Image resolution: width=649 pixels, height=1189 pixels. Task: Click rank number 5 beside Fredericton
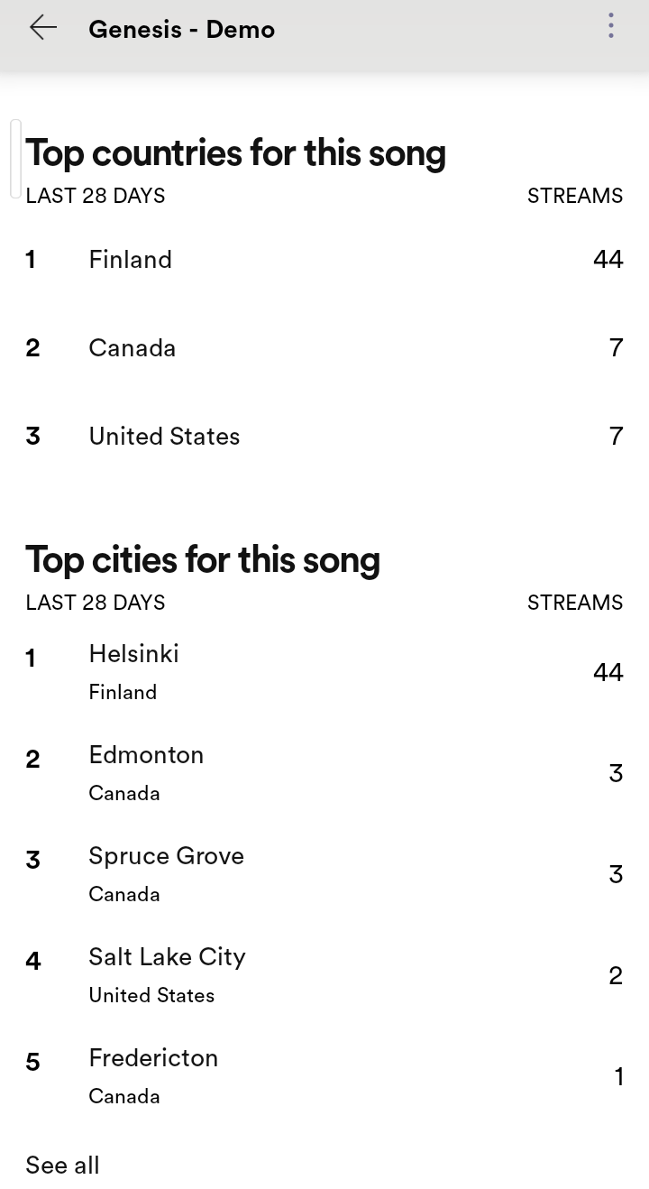pos(33,1062)
